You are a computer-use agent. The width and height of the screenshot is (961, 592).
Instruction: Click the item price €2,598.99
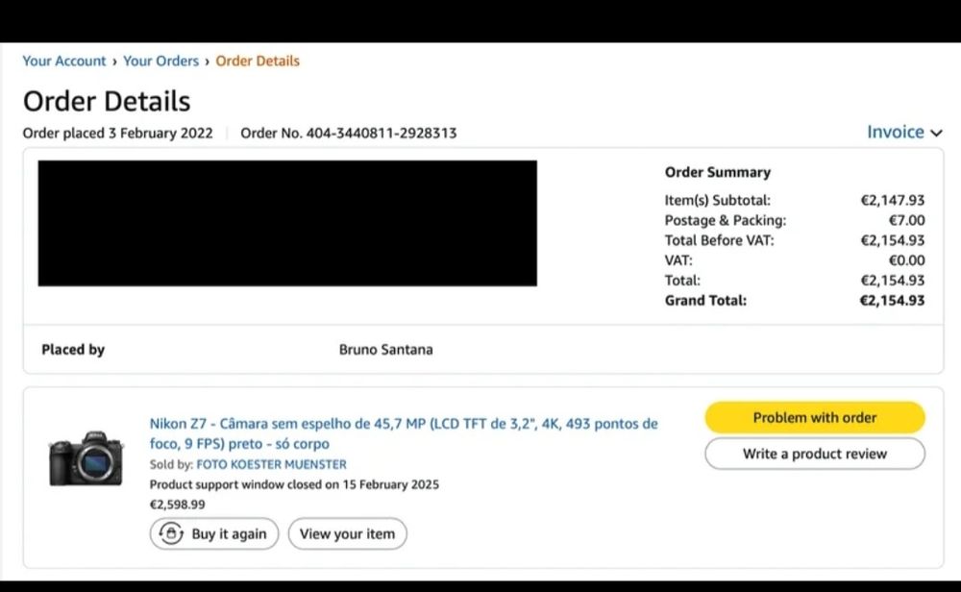[x=178, y=505]
